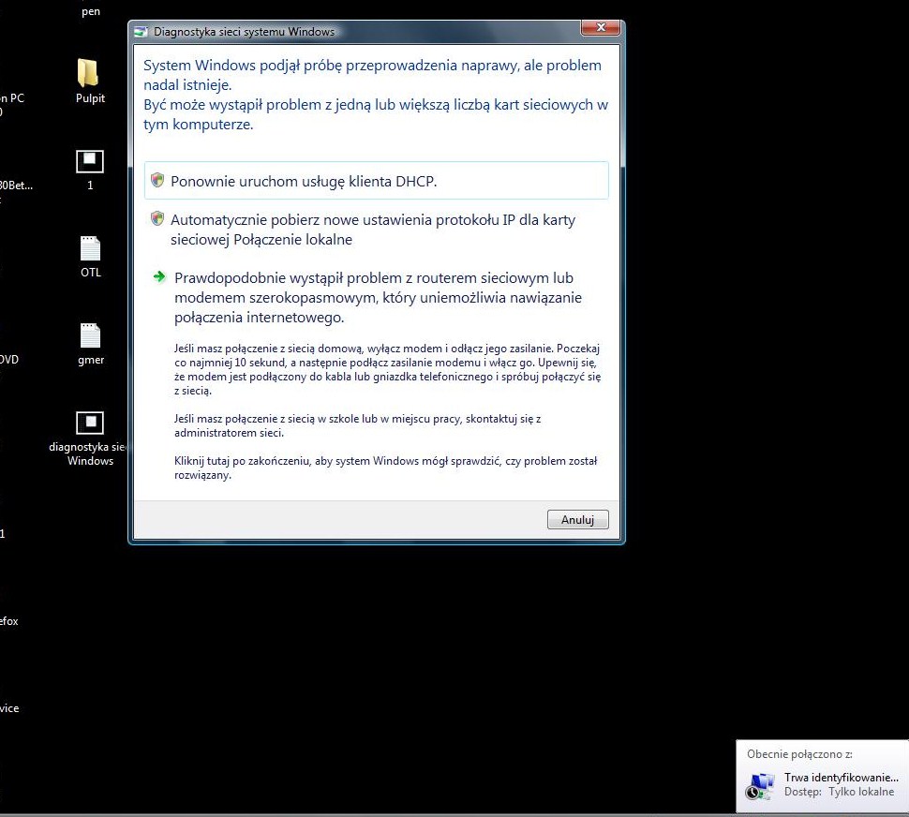Click the shield icon beside DHCP option

click(157, 180)
